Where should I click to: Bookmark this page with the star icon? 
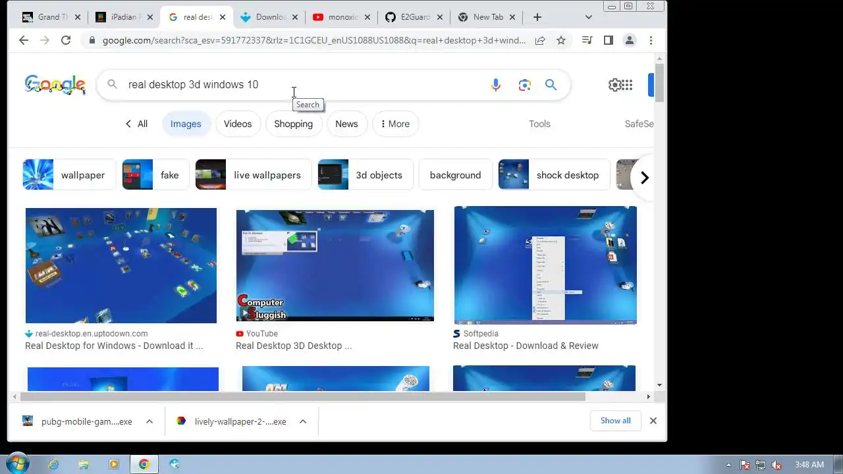click(561, 40)
